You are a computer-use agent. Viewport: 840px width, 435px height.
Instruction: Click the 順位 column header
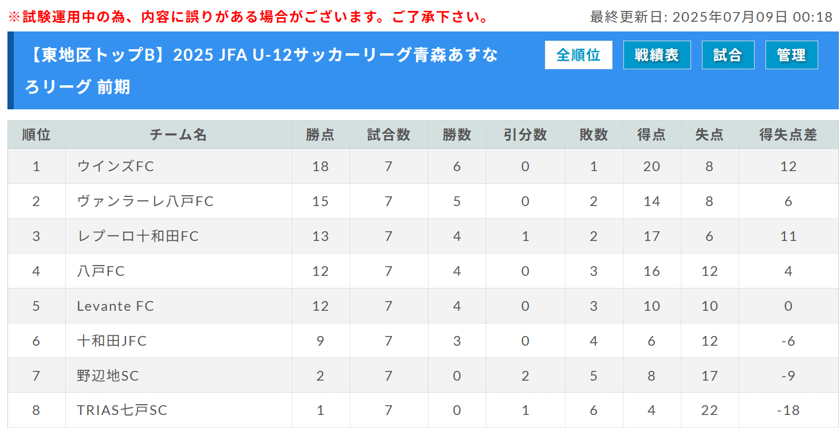[x=37, y=135]
